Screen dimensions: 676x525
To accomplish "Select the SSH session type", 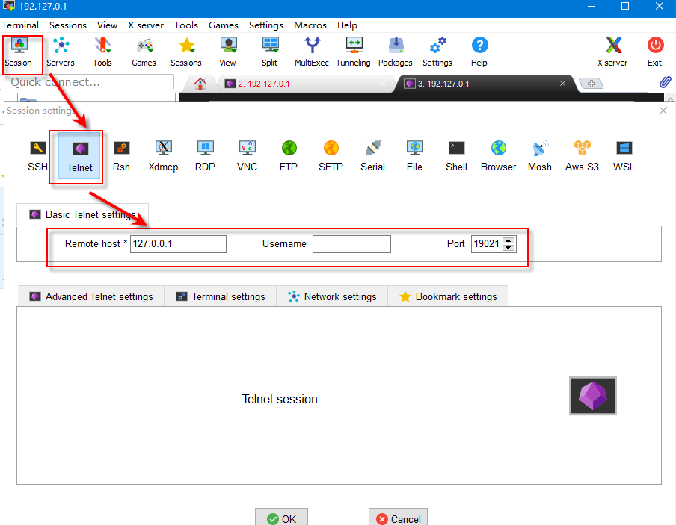I will pos(38,156).
